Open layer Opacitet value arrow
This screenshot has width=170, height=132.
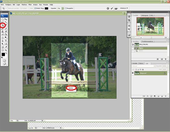168,66
